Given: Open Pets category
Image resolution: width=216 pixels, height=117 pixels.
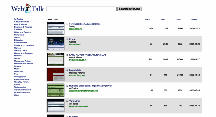Looking at the screenshot, I should (x=16, y=74).
